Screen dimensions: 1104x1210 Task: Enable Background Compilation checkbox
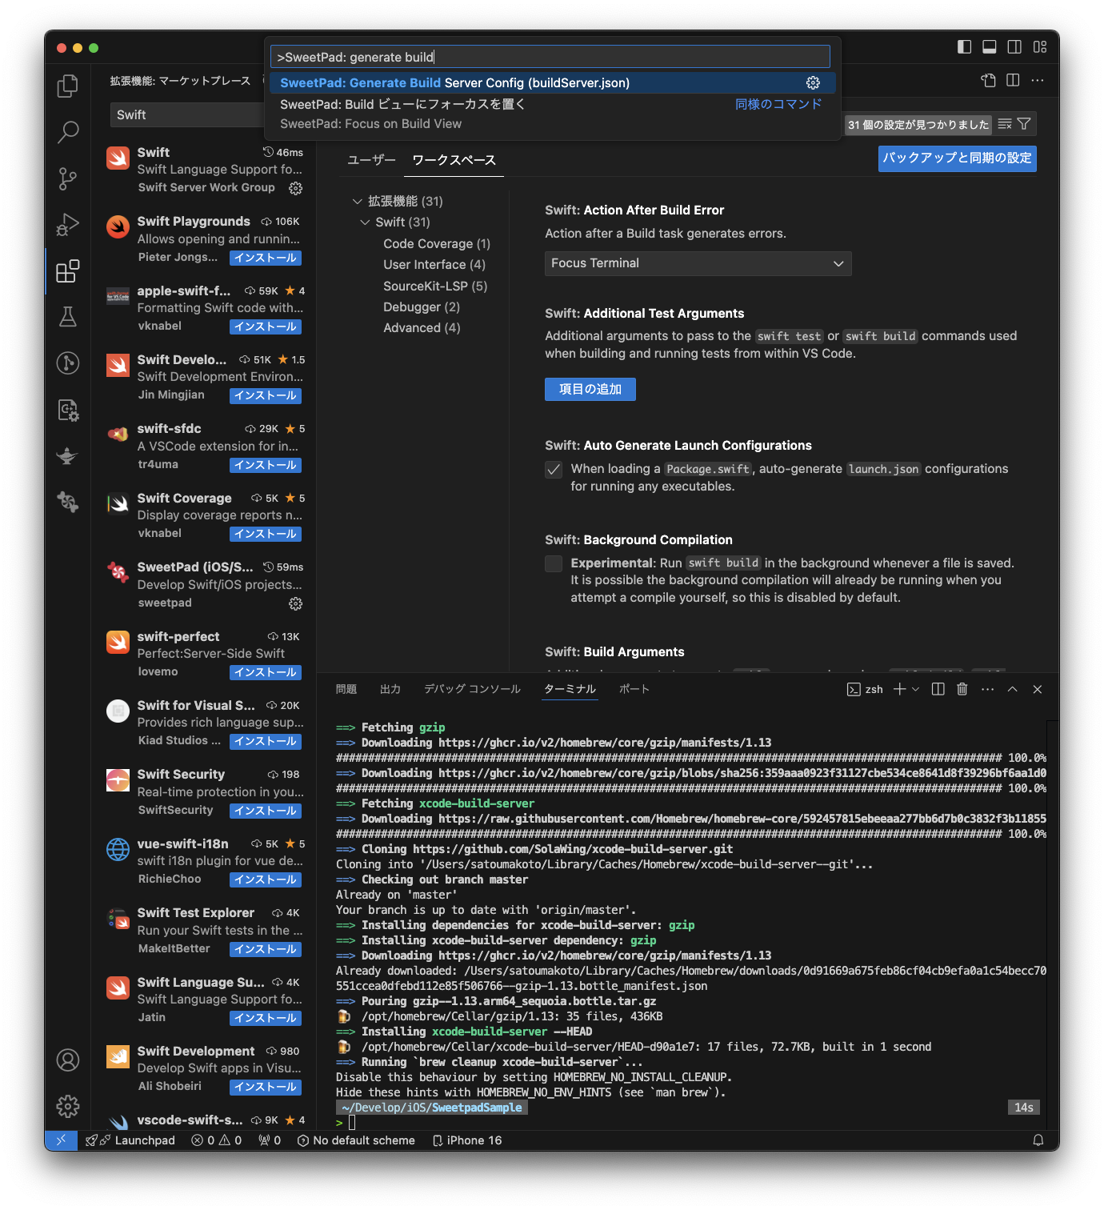(554, 564)
